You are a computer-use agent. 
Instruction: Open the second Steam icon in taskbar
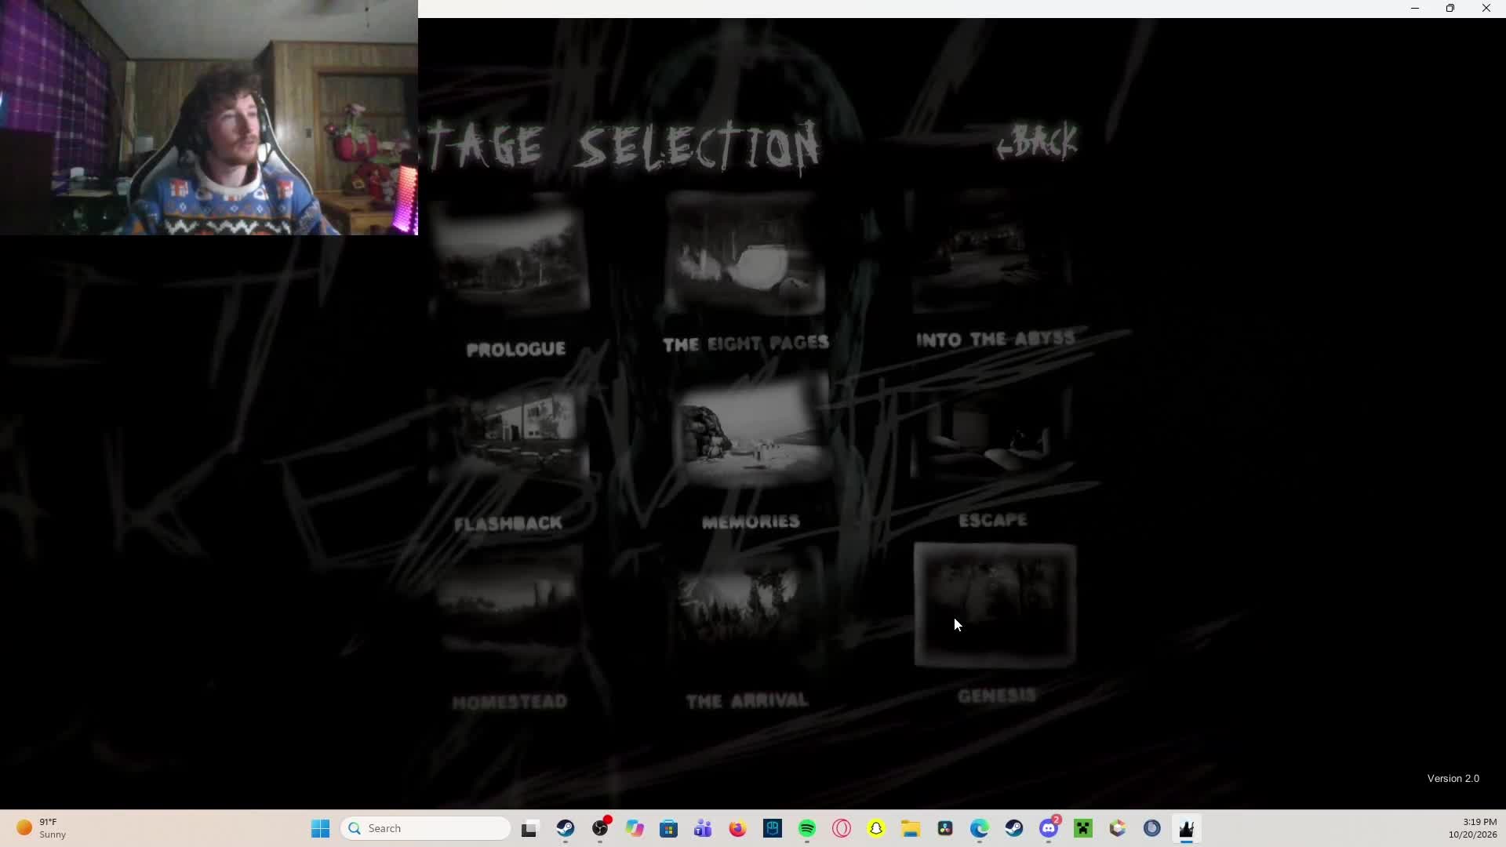pyautogui.click(x=1014, y=829)
